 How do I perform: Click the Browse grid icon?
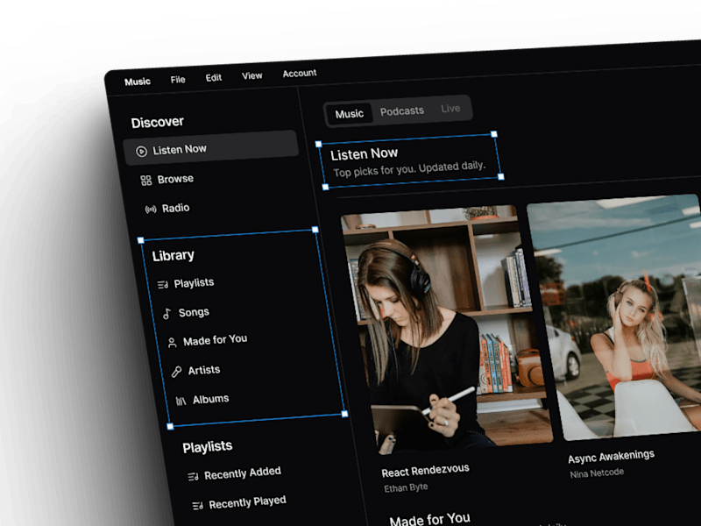(x=146, y=181)
